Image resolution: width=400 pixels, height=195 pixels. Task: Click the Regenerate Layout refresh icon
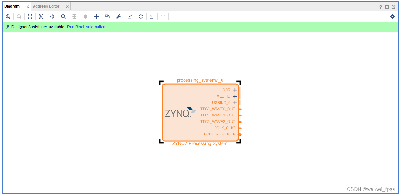click(141, 16)
